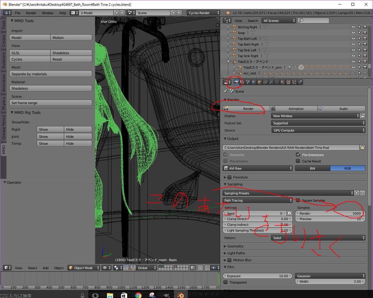
Task: Open the Path Tracing integrator dropdown
Action: [258, 201]
